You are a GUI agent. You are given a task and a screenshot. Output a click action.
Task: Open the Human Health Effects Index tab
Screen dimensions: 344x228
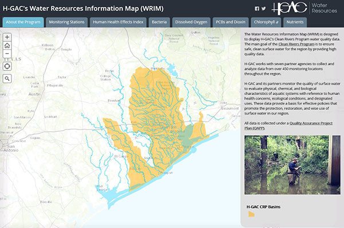118,22
